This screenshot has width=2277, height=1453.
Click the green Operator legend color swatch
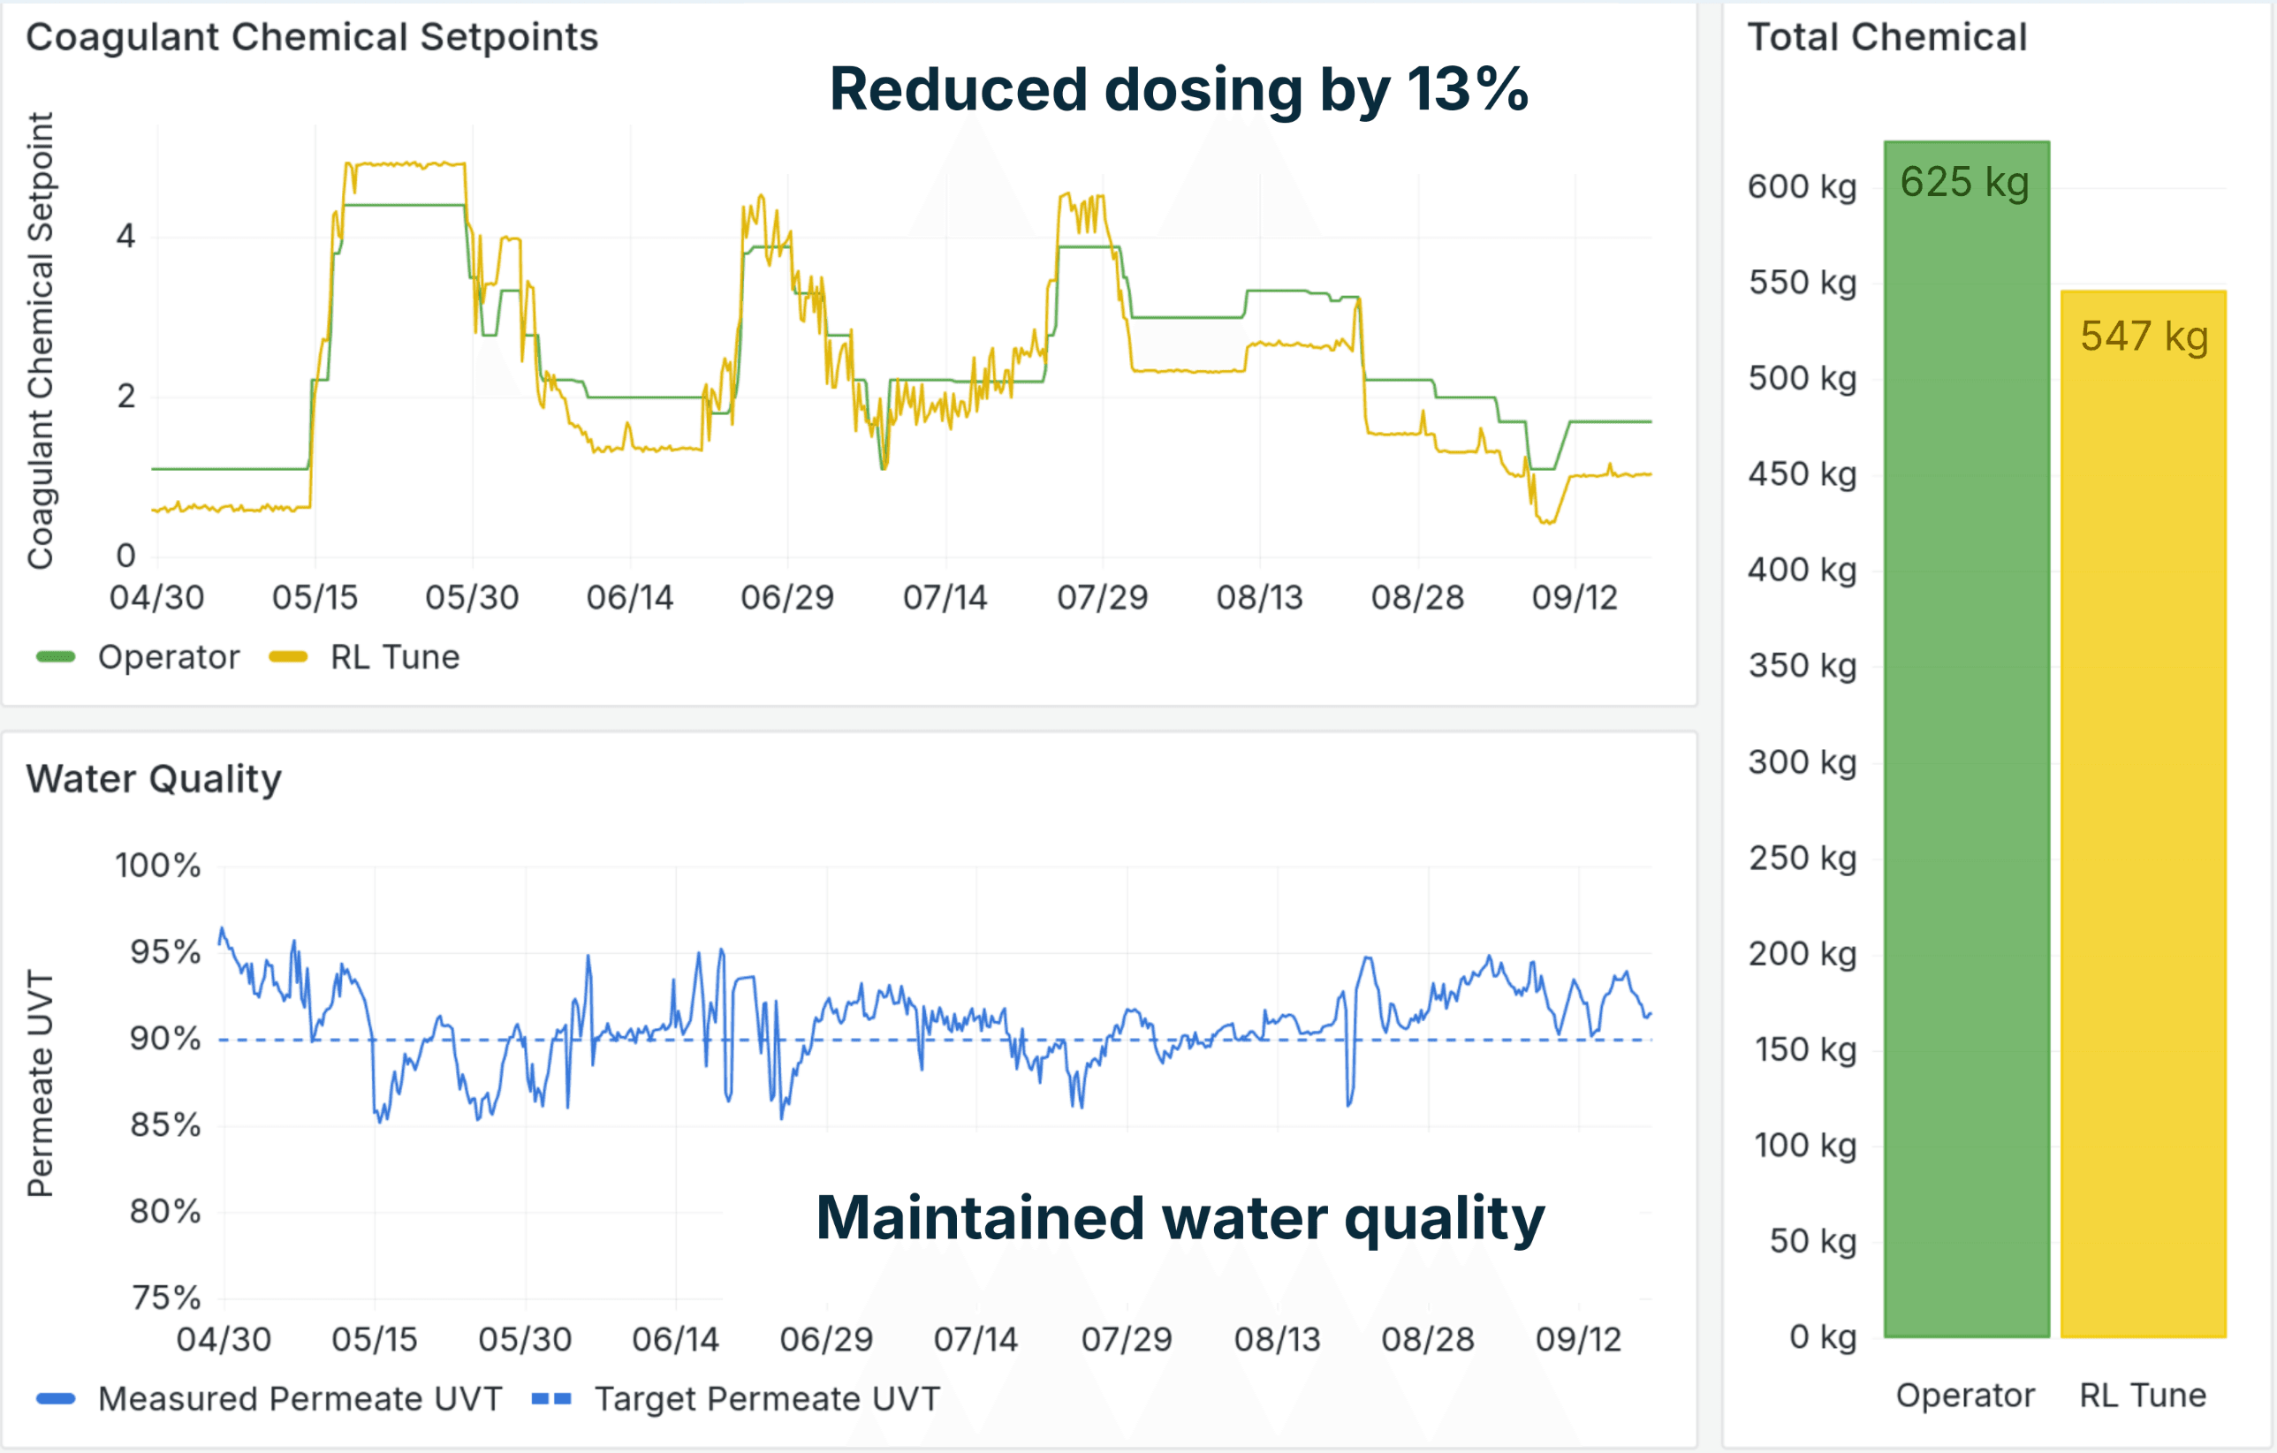(x=56, y=658)
